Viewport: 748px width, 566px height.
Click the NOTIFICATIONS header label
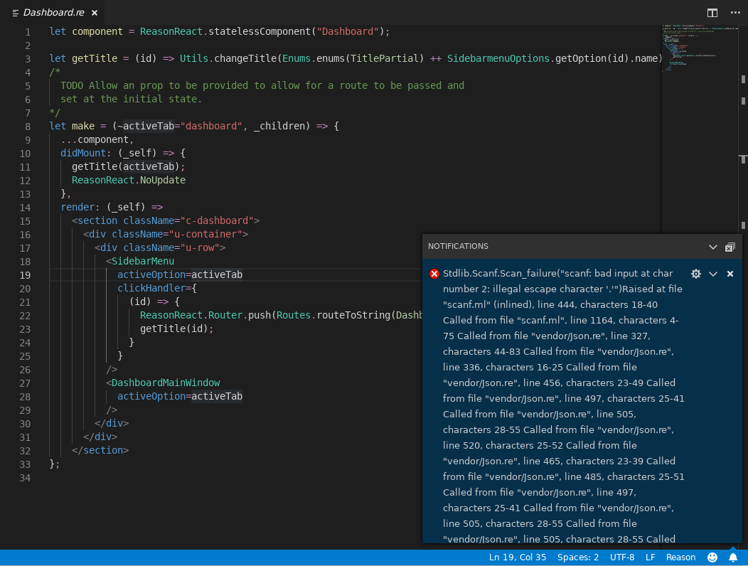tap(458, 246)
